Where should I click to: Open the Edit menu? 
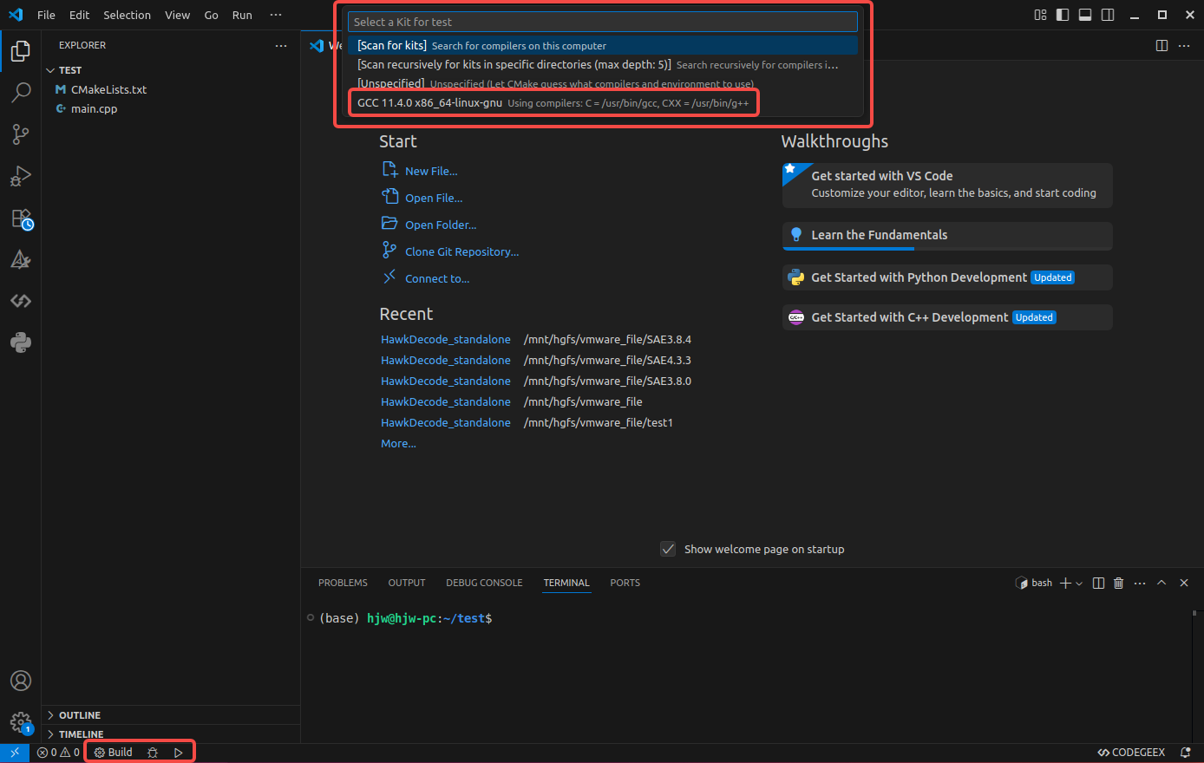(79, 15)
